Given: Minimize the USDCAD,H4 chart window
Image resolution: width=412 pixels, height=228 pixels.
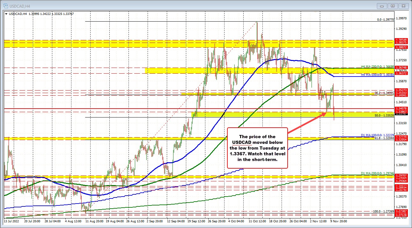Looking at the screenshot, I should (x=382, y=6).
